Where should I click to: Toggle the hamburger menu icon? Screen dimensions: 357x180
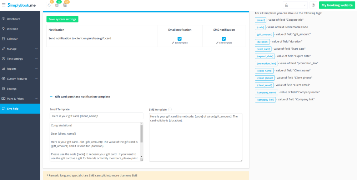(4, 5)
